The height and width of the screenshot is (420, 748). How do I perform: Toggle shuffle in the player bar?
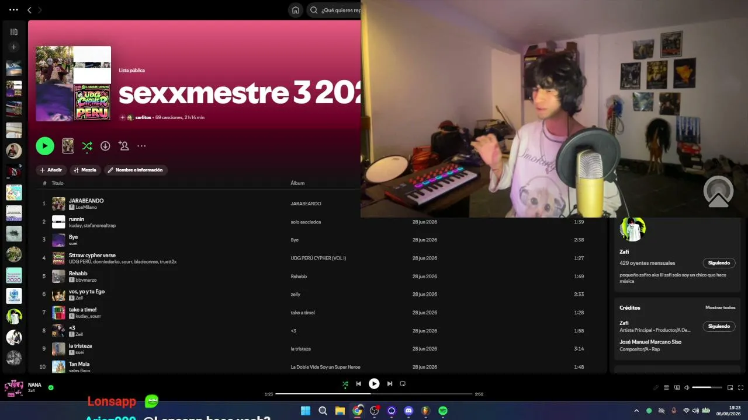pos(345,384)
